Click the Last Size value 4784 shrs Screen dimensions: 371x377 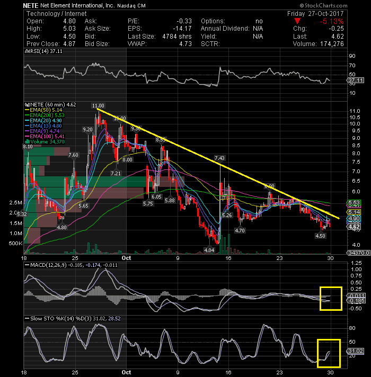(177, 37)
